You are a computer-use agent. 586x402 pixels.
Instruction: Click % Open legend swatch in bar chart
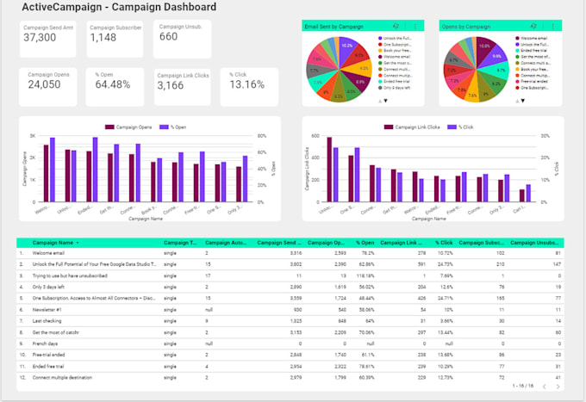coord(164,127)
